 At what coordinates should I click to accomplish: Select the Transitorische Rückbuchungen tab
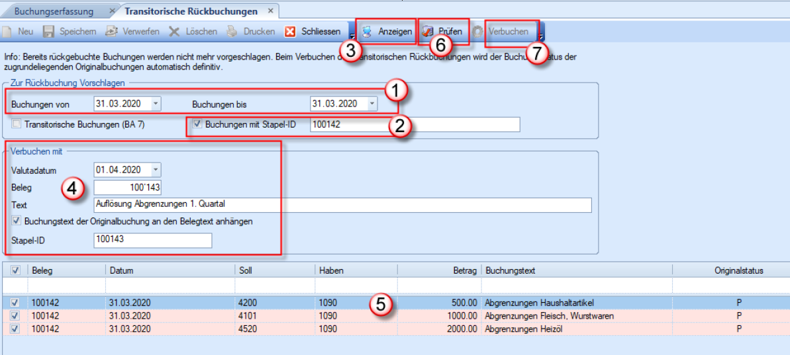(x=191, y=11)
